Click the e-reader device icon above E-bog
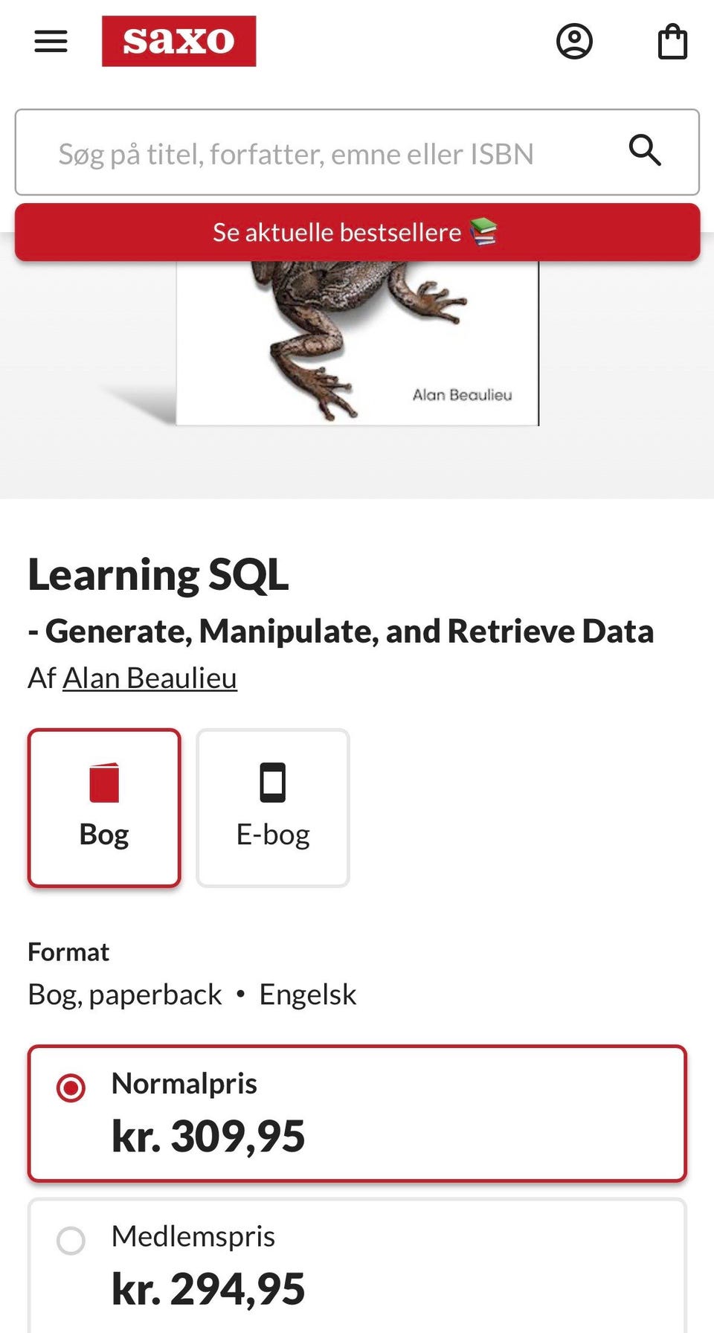 tap(273, 783)
